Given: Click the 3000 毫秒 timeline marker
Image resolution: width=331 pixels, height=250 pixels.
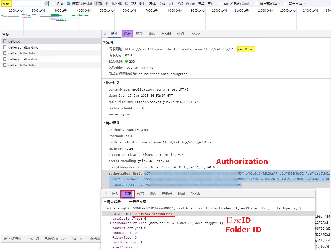Looking at the screenshot, I should [x=61, y=10].
